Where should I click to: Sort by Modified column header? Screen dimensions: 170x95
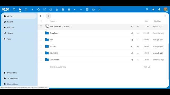click(x=158, y=21)
